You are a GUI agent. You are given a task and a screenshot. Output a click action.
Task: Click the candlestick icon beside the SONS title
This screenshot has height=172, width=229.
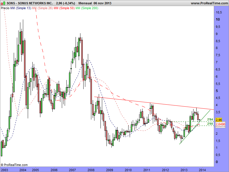3,3
